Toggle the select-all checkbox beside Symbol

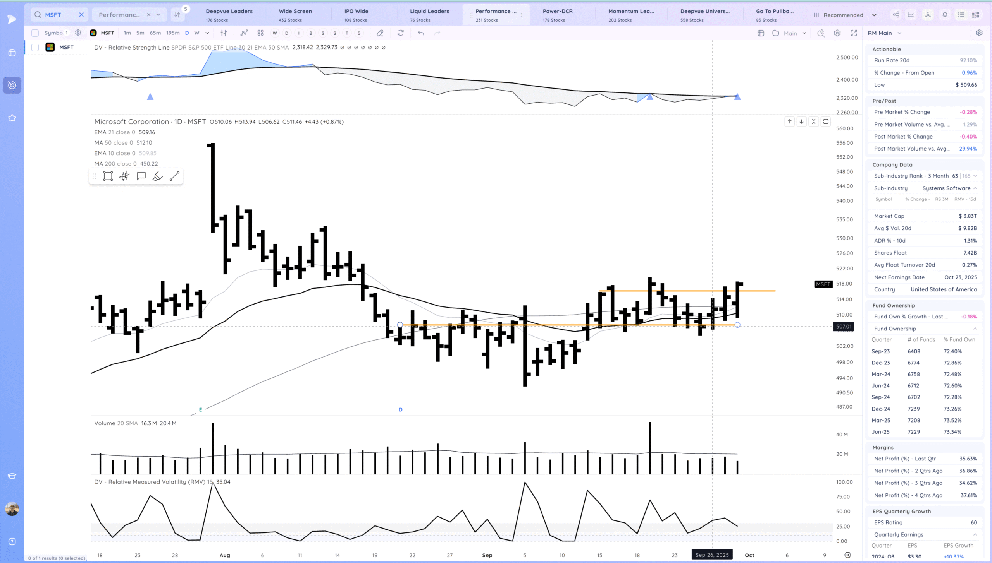(x=35, y=33)
